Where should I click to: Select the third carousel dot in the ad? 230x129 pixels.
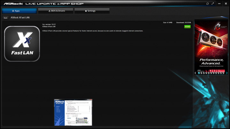204,73
